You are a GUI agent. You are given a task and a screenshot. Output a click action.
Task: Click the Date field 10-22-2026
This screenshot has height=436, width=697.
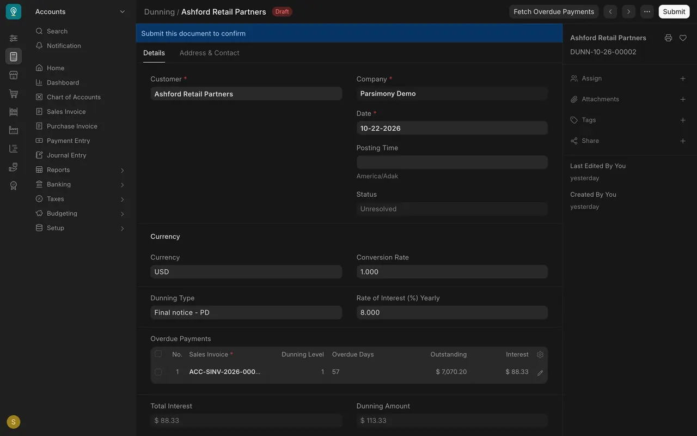(452, 128)
